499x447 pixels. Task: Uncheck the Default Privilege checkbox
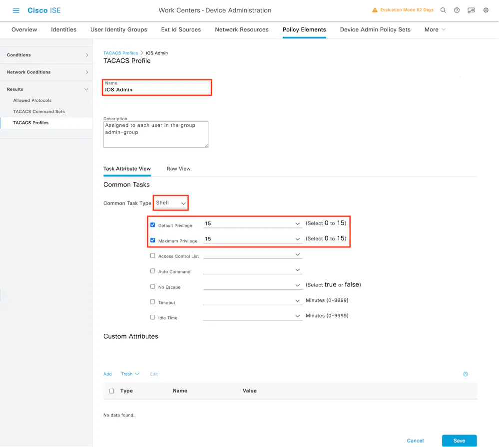point(152,224)
